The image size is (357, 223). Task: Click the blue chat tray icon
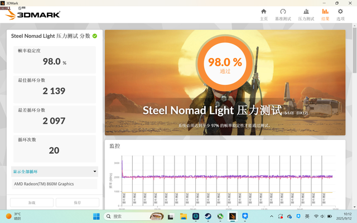pyautogui.click(x=298, y=216)
